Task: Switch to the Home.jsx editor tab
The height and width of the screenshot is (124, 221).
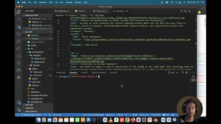Action: pos(62,11)
